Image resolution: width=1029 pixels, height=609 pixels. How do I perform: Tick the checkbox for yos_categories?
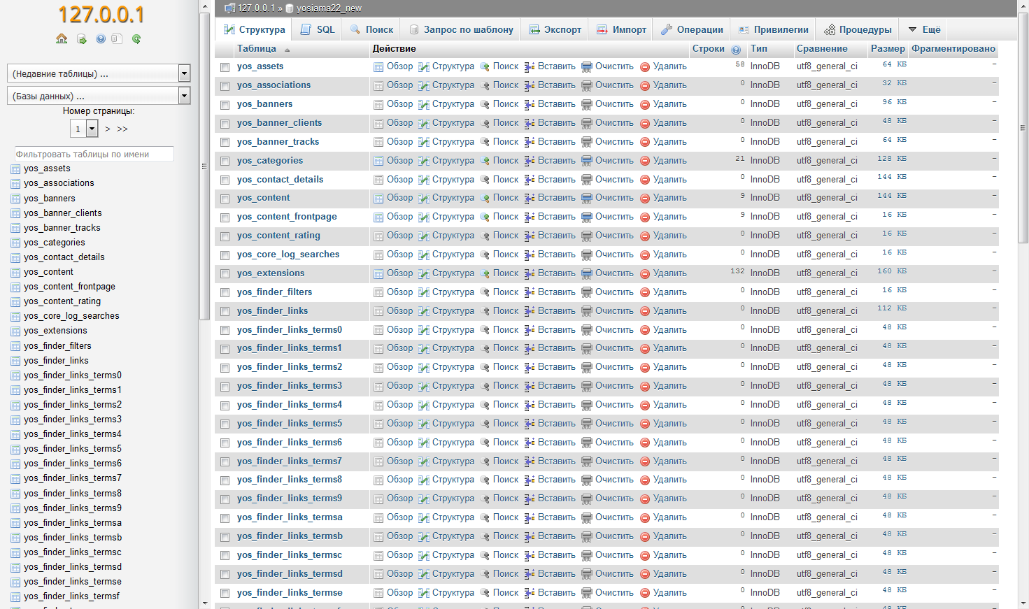(x=225, y=162)
